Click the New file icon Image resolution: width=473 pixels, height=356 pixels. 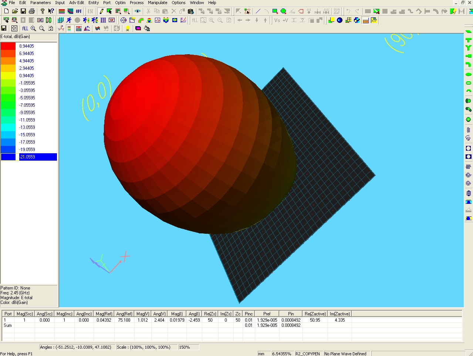pyautogui.click(x=6, y=11)
